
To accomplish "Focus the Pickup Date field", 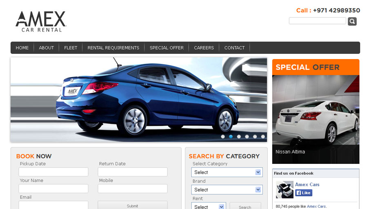I will coord(53,172).
